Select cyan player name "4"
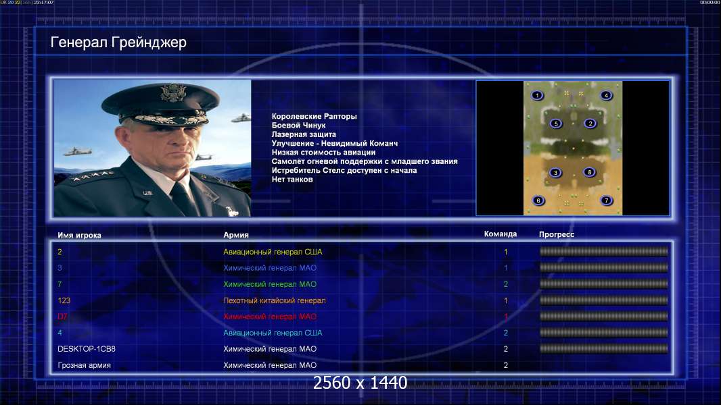This screenshot has width=721, height=405. [x=60, y=333]
